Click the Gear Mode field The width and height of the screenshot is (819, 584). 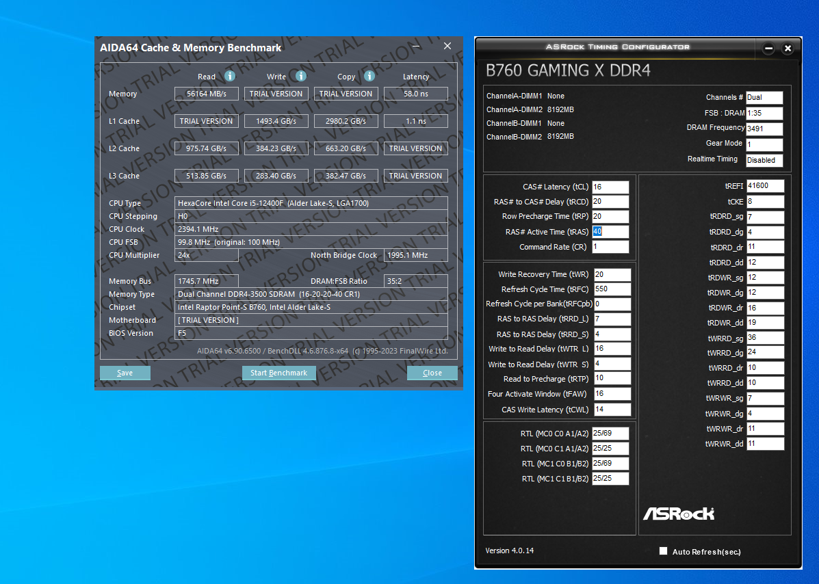point(764,144)
